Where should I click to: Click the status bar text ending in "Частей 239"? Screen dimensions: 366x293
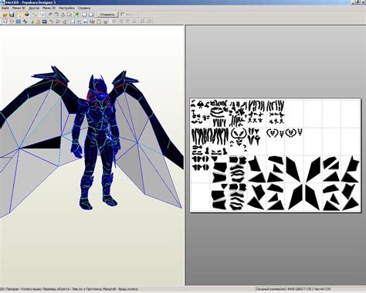(293, 289)
